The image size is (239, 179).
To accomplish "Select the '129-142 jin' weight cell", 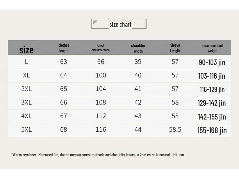I will (212, 103).
